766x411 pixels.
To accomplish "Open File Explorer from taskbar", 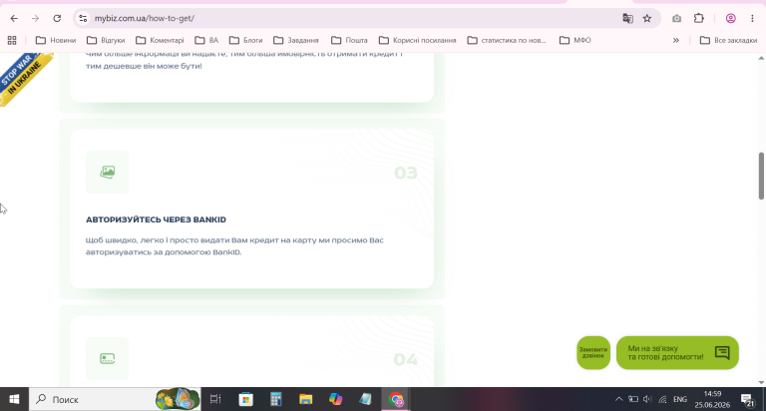I will click(306, 399).
